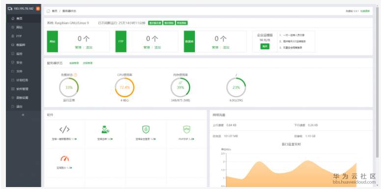This screenshot has width=381, height=189.
Task: Click the rocket icon inside the memory gauge
Action: click(180, 82)
